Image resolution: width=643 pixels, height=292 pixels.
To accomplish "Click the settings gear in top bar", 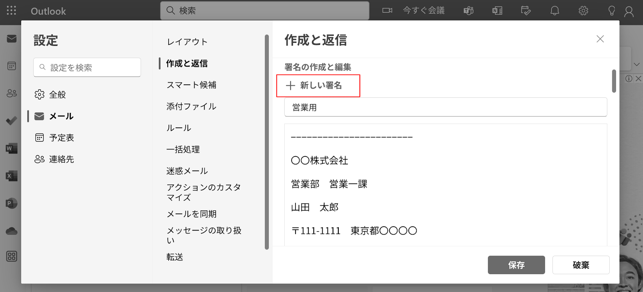I will [583, 11].
